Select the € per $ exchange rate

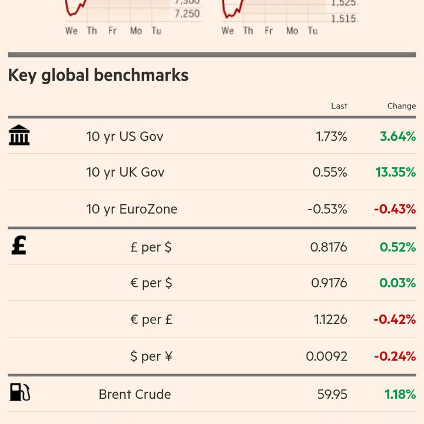(x=151, y=283)
